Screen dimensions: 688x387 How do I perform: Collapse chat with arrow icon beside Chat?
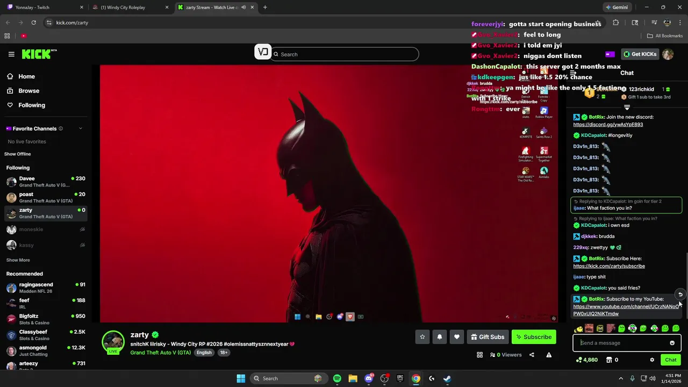(x=573, y=73)
